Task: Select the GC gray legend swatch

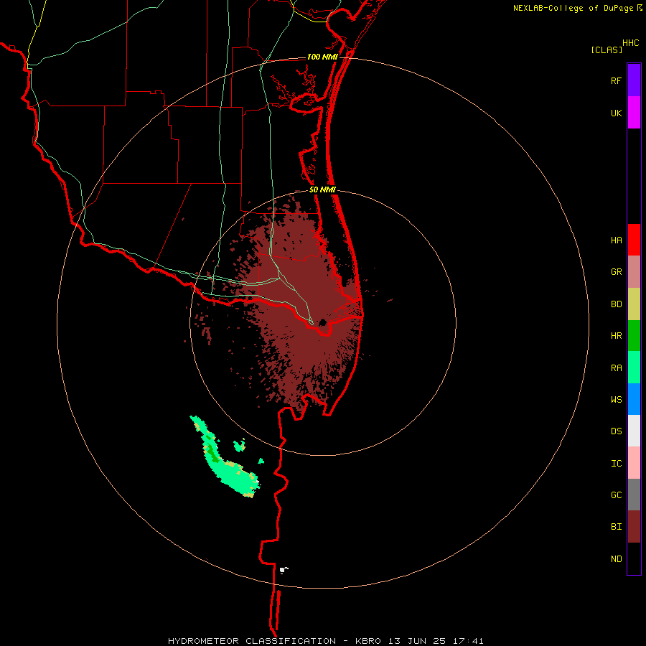Action: [634, 495]
